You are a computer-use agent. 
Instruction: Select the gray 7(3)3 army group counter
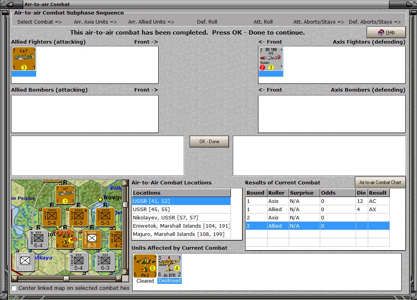point(25,262)
